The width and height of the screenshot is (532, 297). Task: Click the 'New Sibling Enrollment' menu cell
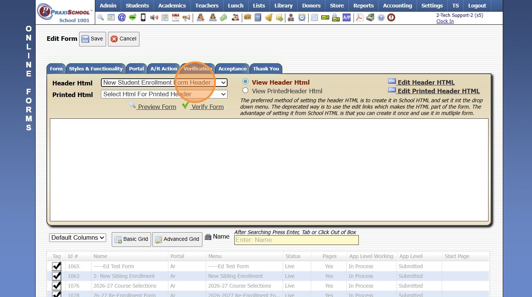coord(244,276)
